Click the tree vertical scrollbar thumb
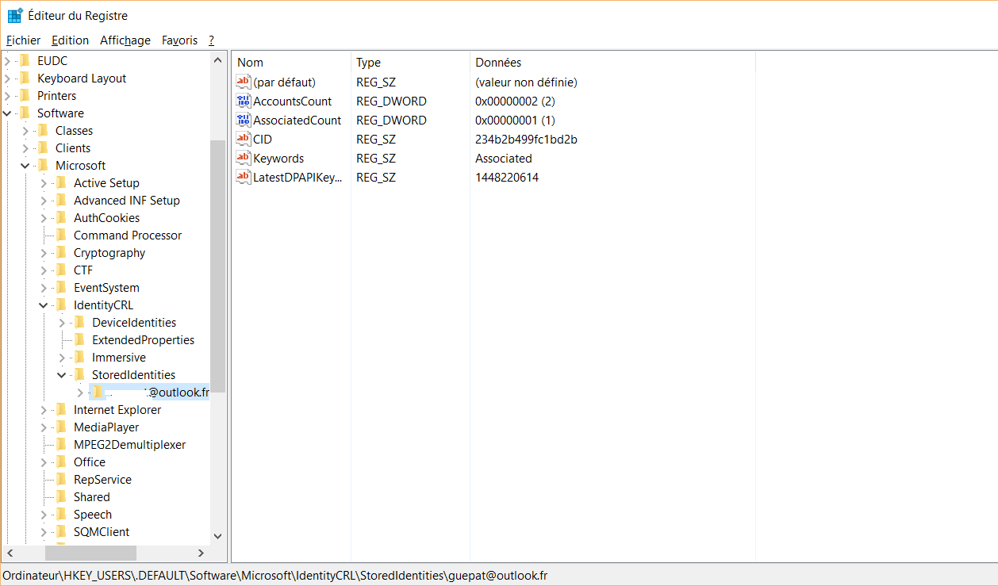998x586 pixels. click(x=218, y=266)
